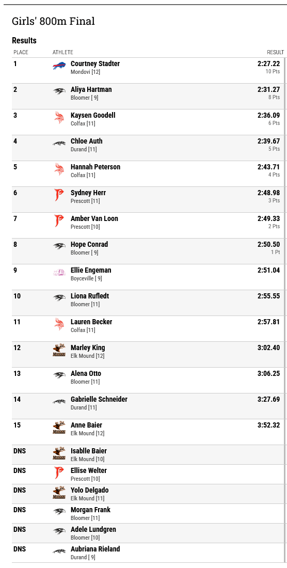Open Courtney Stadter's athlete profile
287x568 pixels.
click(95, 64)
